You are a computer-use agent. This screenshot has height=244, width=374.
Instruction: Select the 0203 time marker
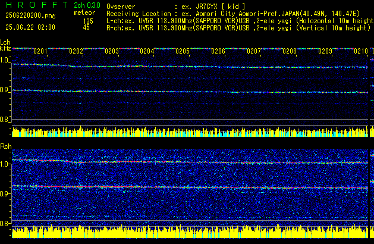pyautogui.click(x=112, y=51)
